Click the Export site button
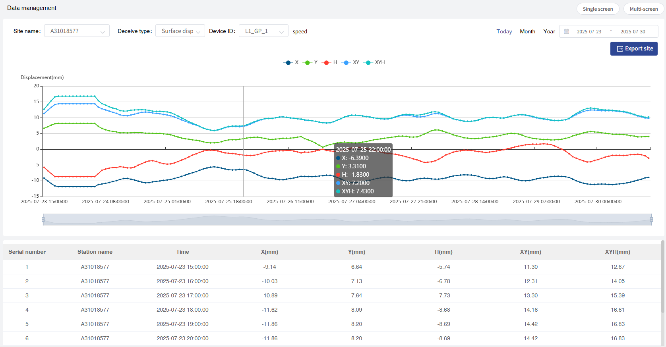 634,49
